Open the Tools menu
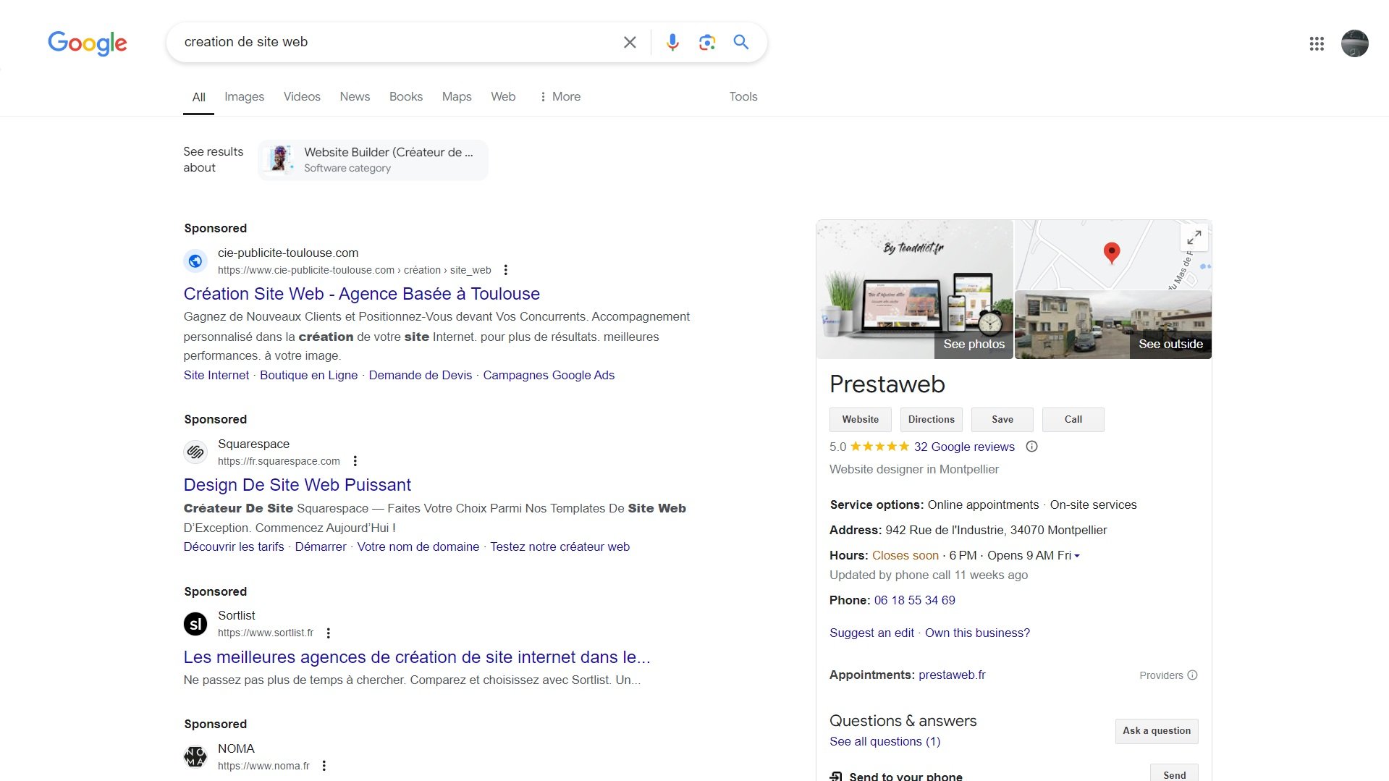The width and height of the screenshot is (1389, 781). pyautogui.click(x=743, y=97)
